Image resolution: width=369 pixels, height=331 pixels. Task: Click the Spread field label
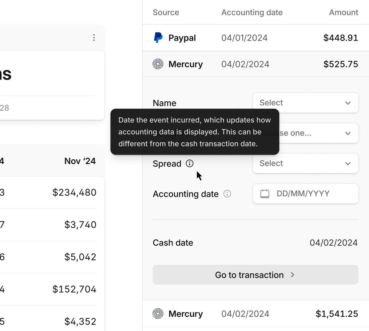(167, 164)
